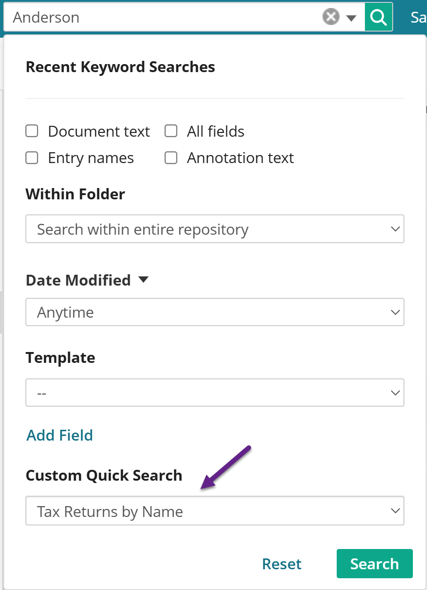Open the Template dropdown list
The height and width of the screenshot is (590, 427).
coord(215,393)
